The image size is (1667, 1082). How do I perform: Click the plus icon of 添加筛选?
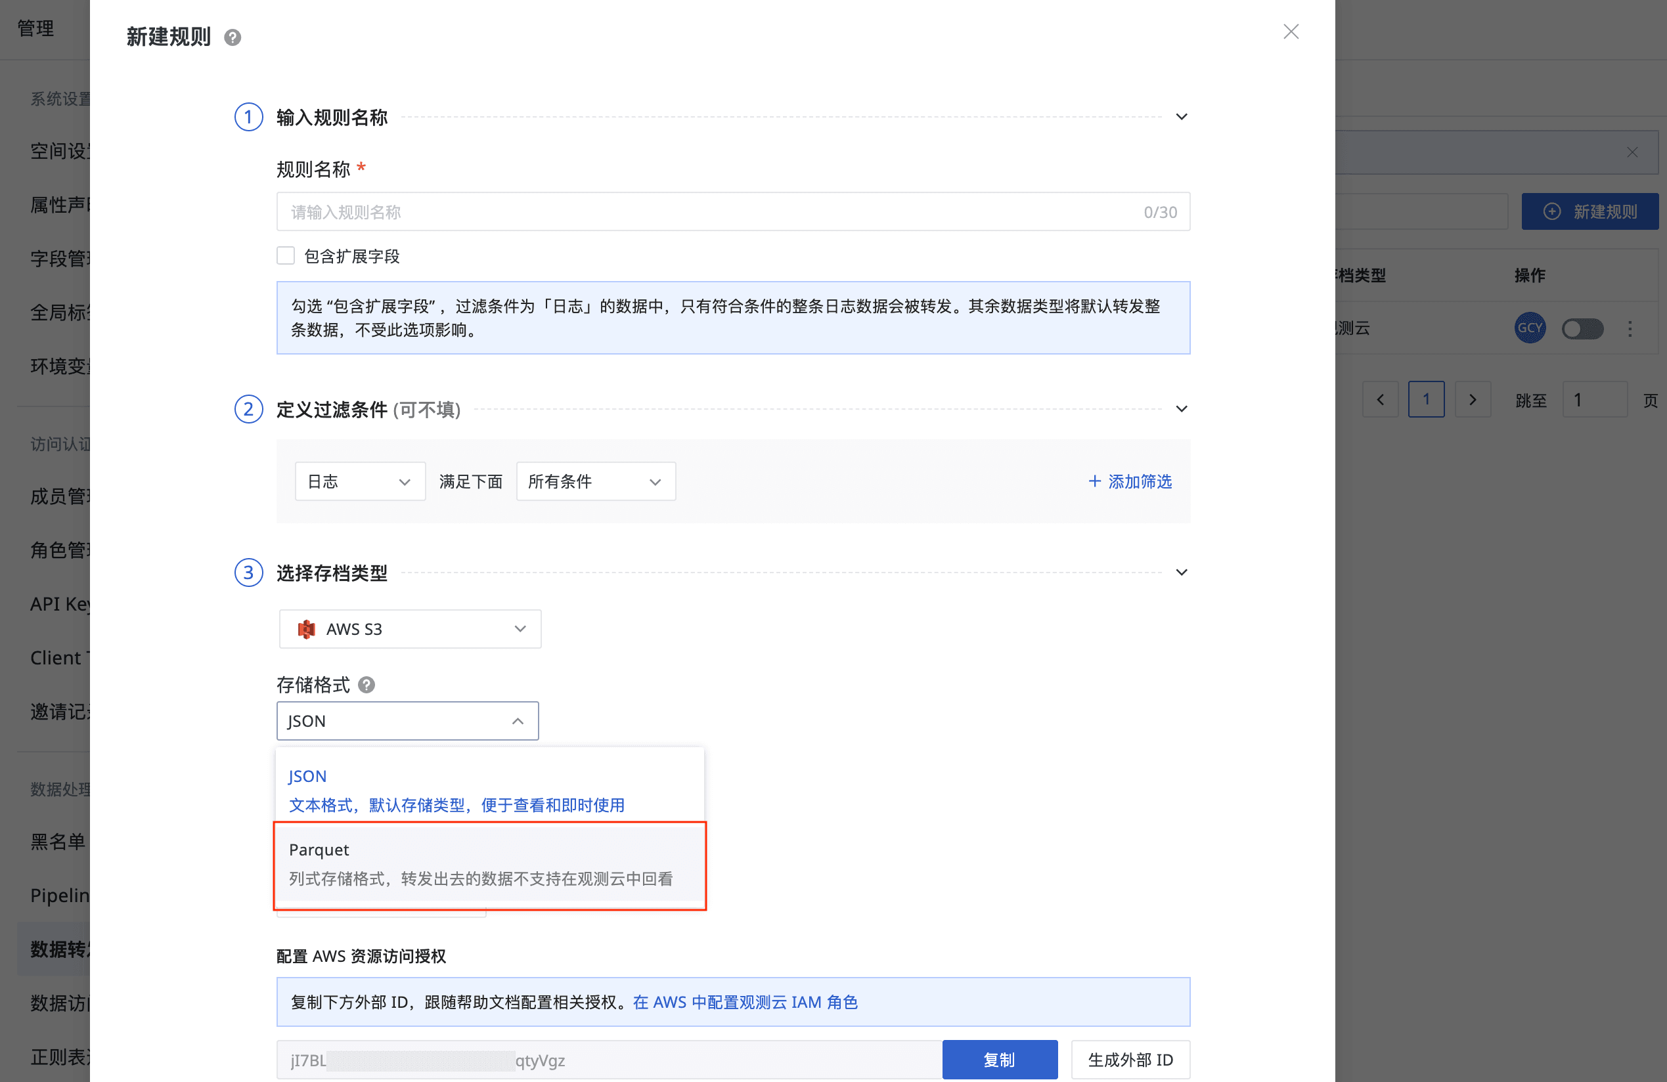pos(1094,481)
